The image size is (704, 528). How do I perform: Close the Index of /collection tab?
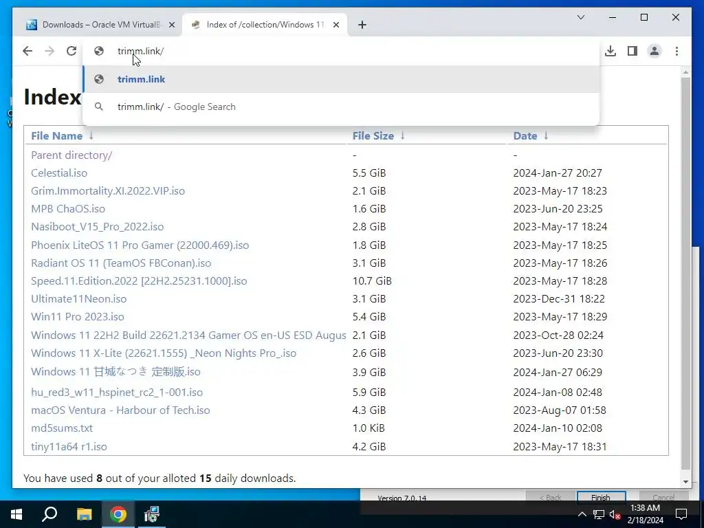(x=335, y=25)
